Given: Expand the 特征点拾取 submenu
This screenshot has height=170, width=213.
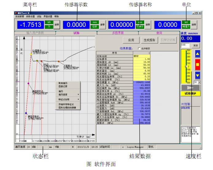Looking at the screenshot, I should pos(68,99).
